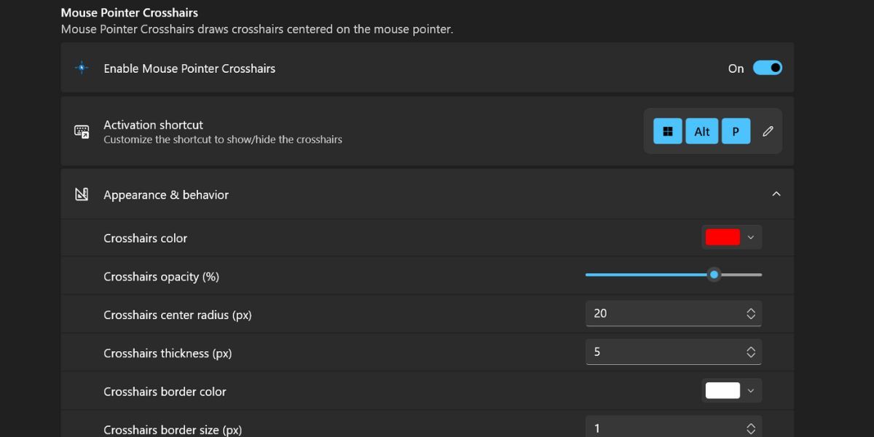Click the center radius stepper arrows
Screen dimensions: 874x437
pos(751,313)
